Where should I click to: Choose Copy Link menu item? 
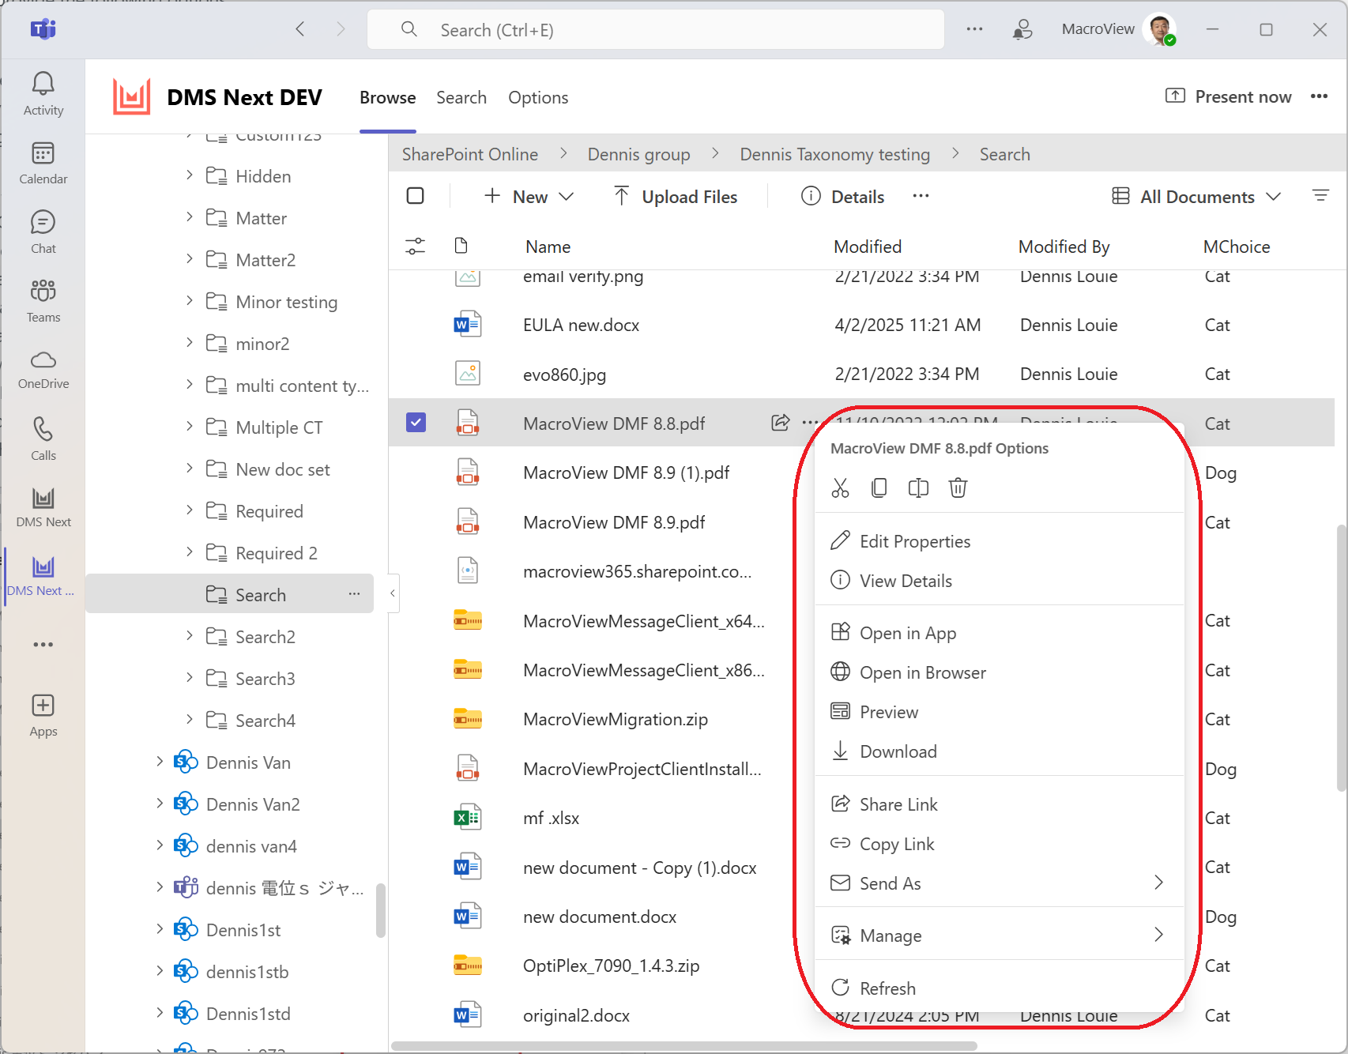pyautogui.click(x=999, y=844)
